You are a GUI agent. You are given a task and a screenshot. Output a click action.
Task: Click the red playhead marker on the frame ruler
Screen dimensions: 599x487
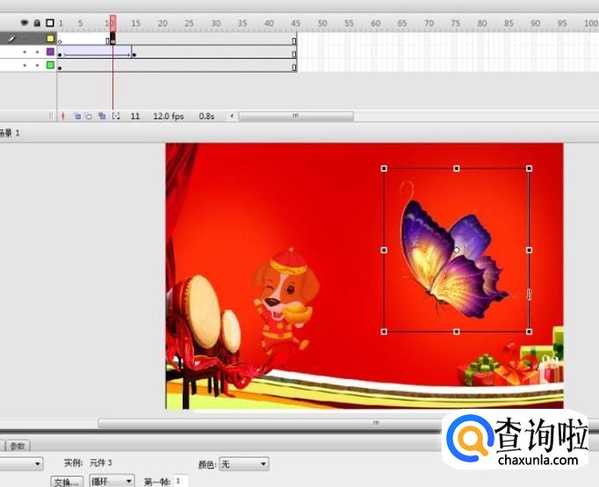[x=112, y=23]
